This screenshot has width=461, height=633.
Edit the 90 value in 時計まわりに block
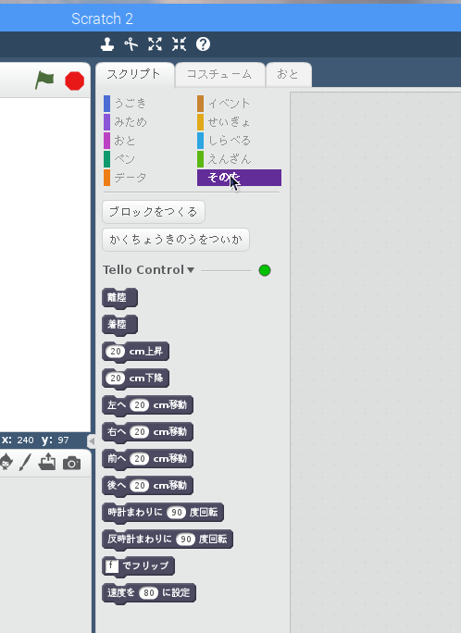coord(177,513)
